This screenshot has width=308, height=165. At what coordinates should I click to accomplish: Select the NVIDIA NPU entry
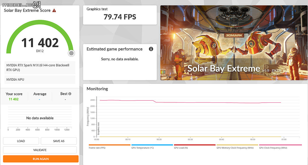[x=40, y=80]
